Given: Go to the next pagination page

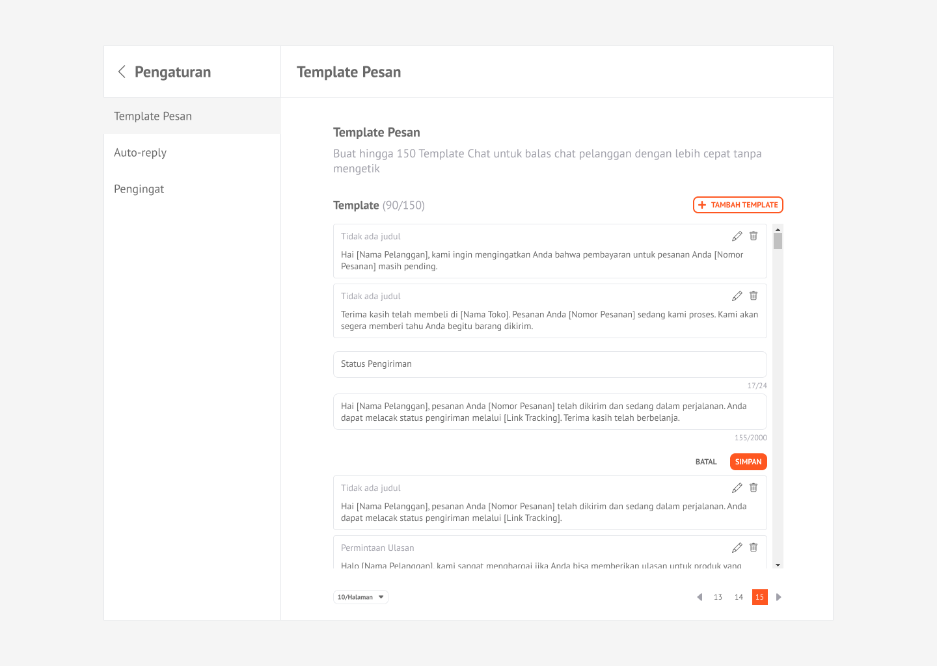Looking at the screenshot, I should click(779, 597).
